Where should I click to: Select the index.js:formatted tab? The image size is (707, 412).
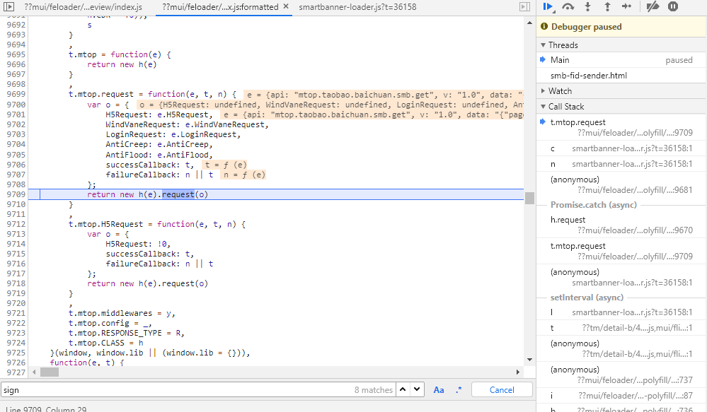coord(220,7)
